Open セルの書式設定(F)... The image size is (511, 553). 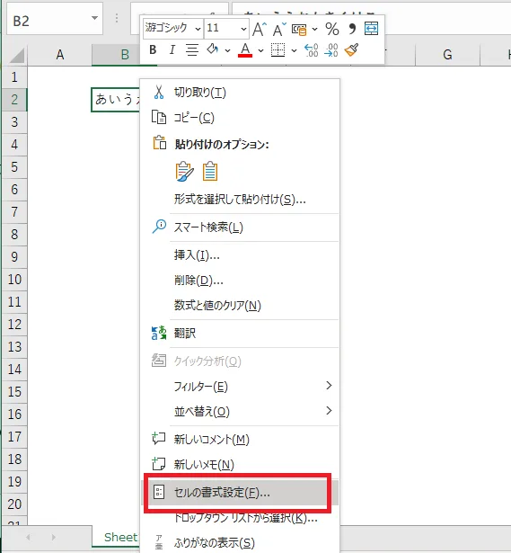coord(240,493)
